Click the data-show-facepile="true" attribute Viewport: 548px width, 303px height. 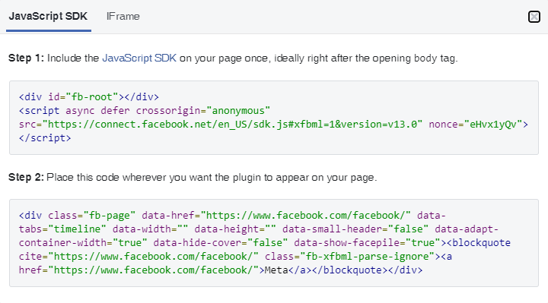point(367,243)
